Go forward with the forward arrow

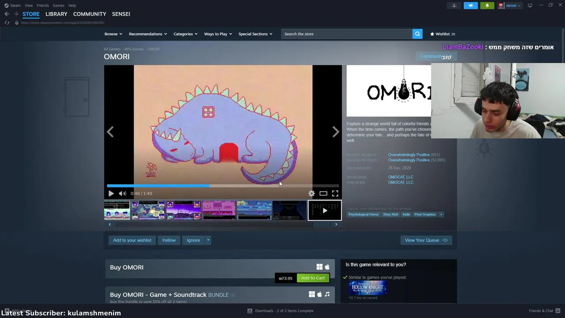tap(16, 14)
